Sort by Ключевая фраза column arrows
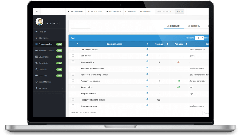 [x=148, y=44]
